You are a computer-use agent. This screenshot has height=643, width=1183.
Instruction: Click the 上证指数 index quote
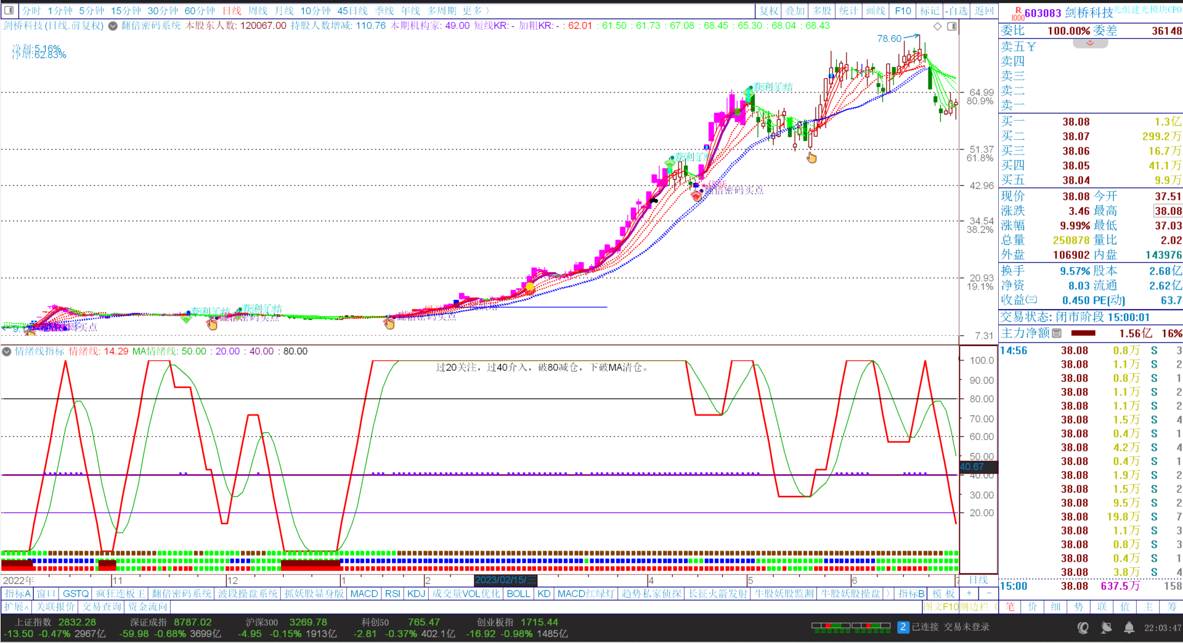(x=54, y=628)
